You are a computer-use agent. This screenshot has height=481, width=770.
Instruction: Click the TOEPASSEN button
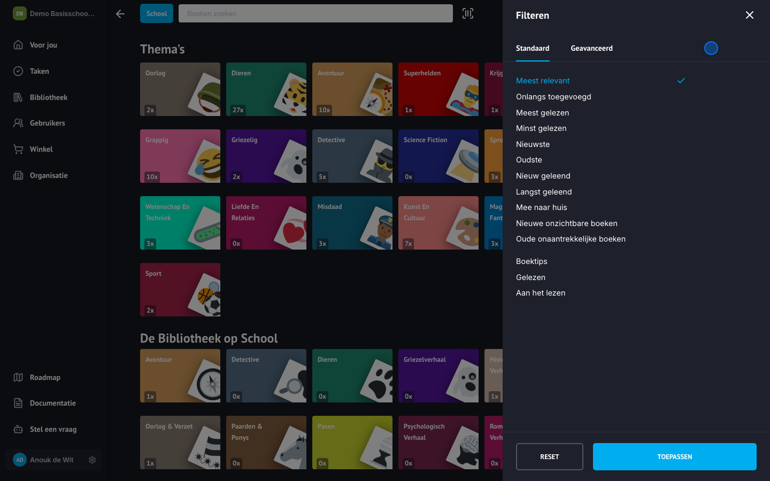coord(675,456)
